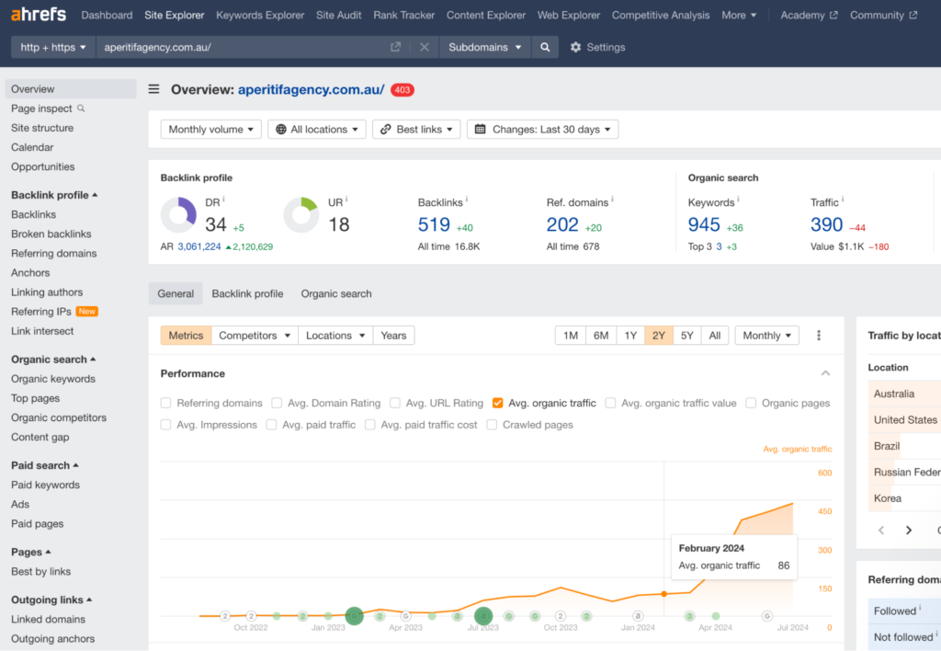Open Monthly interval dropdown
Viewport: 941px width, 651px height.
[767, 335]
